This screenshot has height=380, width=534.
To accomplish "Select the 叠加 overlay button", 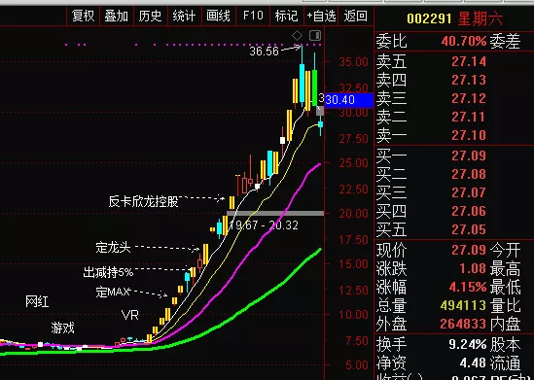I will 117,16.
